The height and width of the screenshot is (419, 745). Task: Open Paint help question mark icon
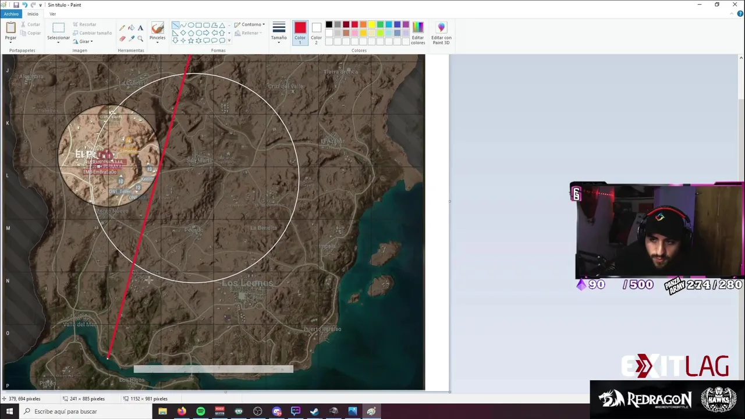pos(740,13)
